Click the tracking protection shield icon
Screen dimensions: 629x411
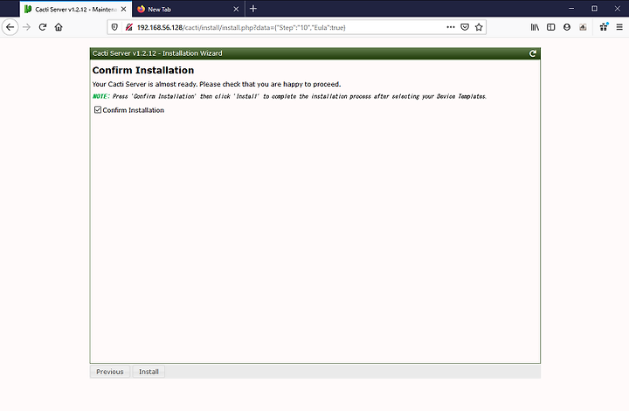pos(114,27)
